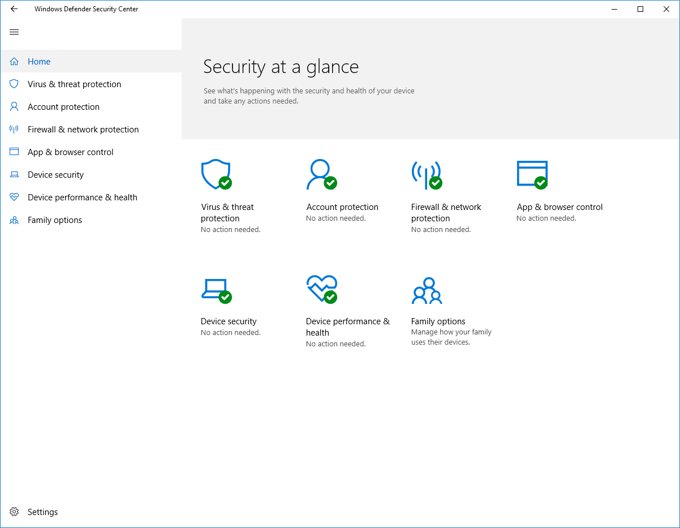
Task: Select Home in the sidebar
Action: (x=39, y=62)
